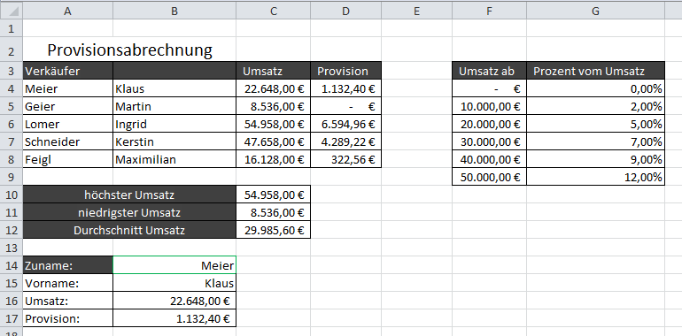Viewport: 682px width, 336px height.
Task: Select the 16.128,00 € cell
Action: pos(273,159)
